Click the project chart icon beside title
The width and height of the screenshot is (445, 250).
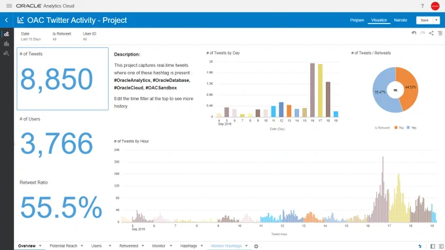(20, 20)
